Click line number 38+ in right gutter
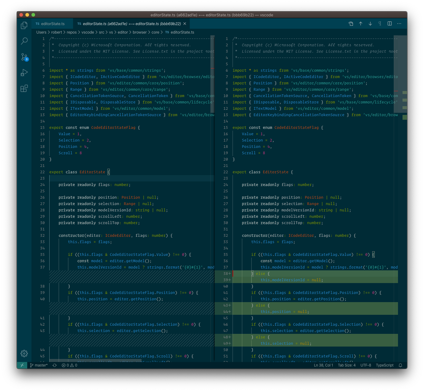424x391 pixels. tap(227, 274)
